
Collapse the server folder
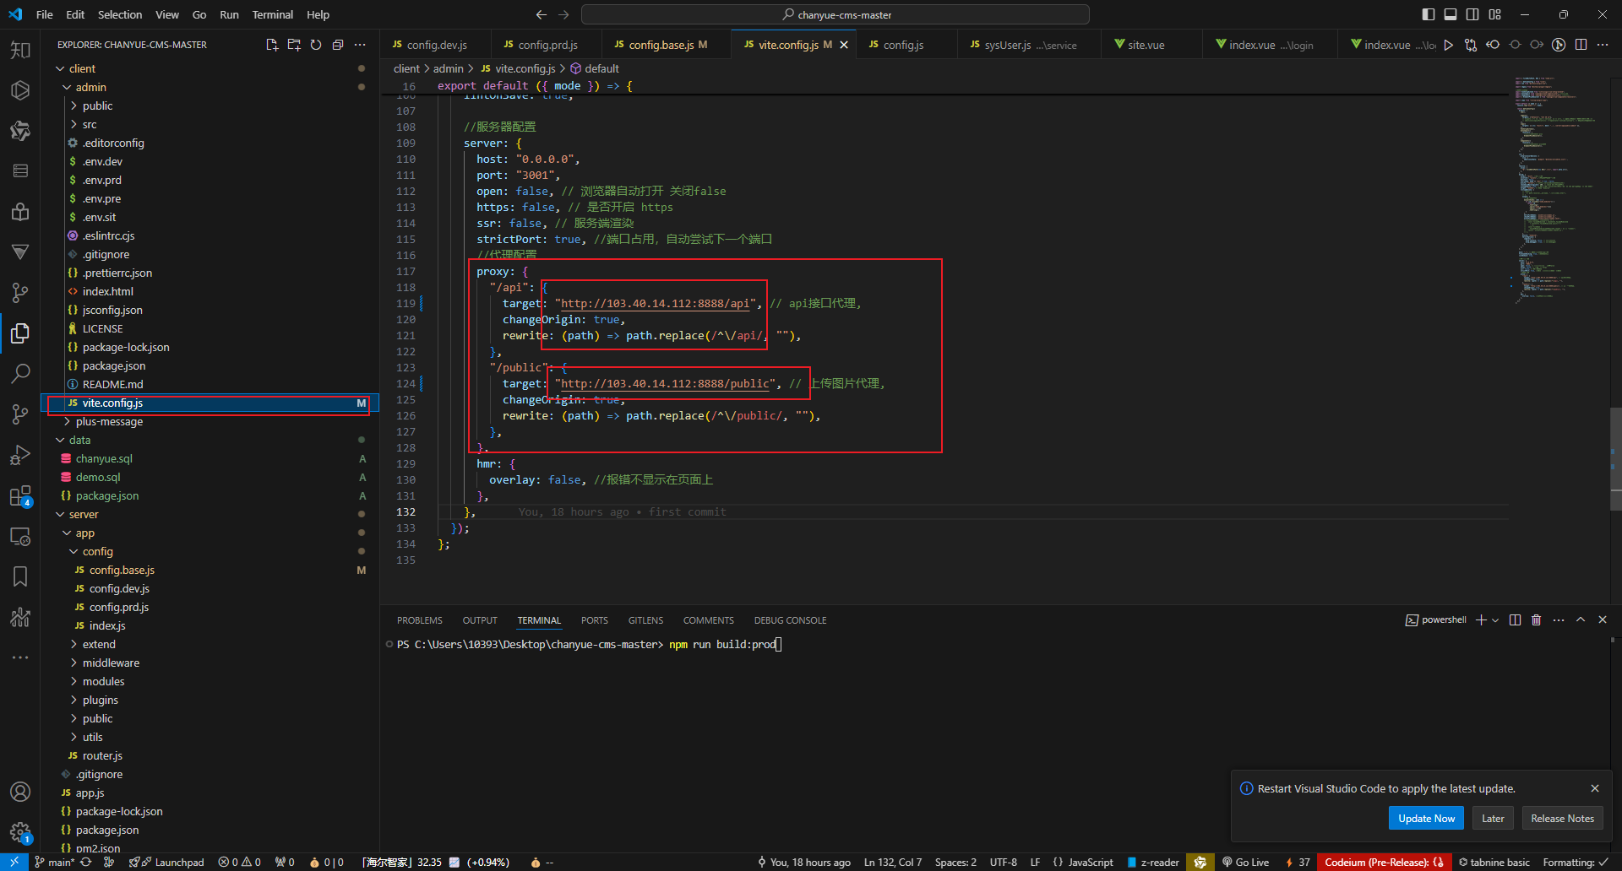pos(84,514)
